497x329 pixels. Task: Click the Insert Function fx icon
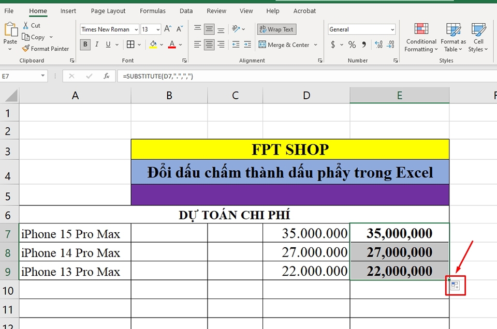tap(107, 76)
